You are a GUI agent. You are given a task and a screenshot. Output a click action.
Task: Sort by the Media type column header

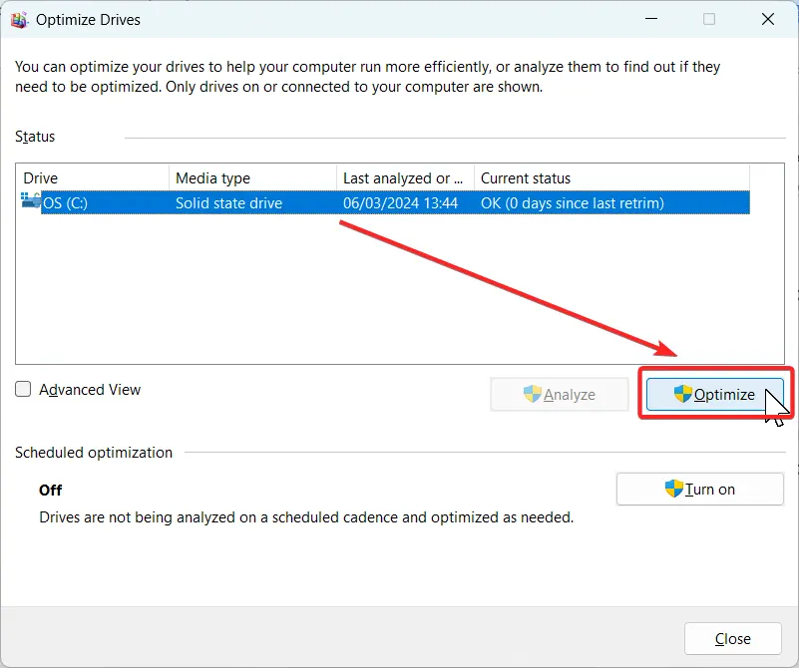(252, 178)
